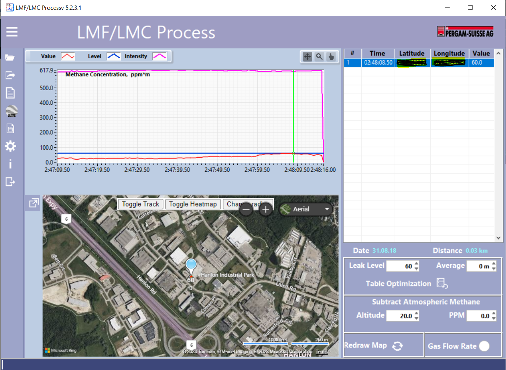This screenshot has width=506, height=370.
Task: Open the report document icon
Action: [x=10, y=93]
